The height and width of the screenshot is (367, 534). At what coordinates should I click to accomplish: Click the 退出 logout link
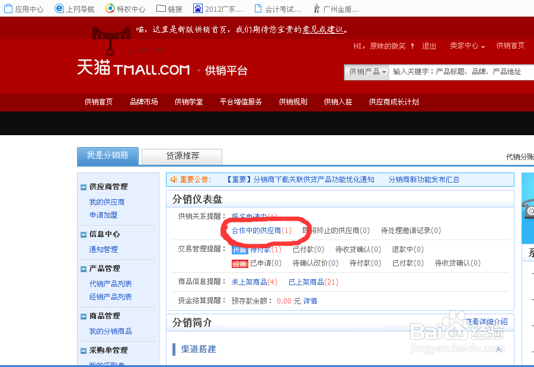(x=429, y=46)
